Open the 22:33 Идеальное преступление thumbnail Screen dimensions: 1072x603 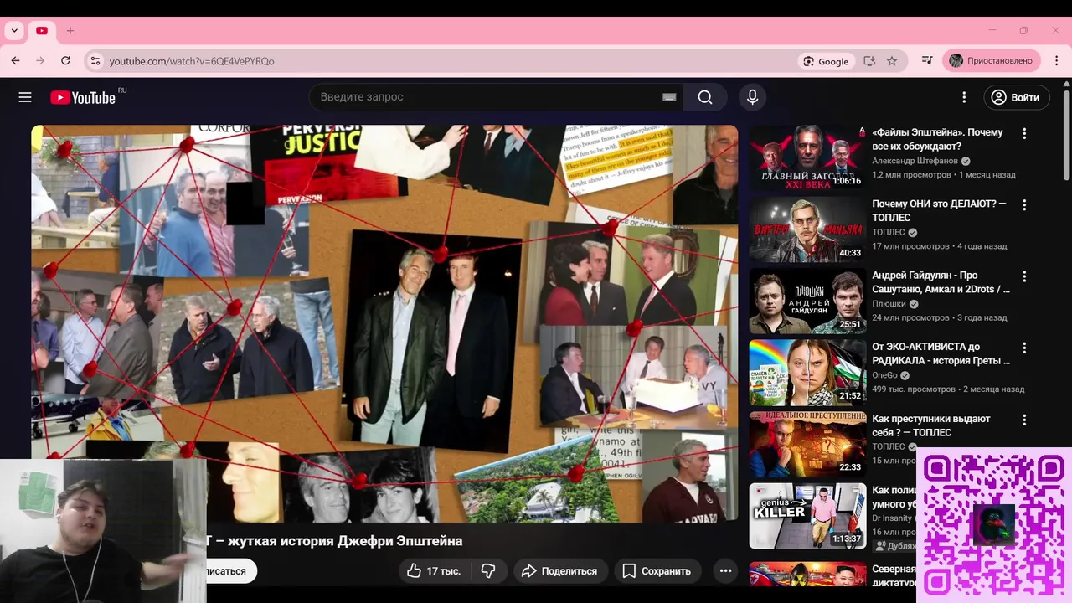click(807, 444)
